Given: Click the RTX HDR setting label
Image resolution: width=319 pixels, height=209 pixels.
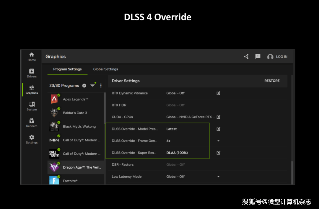Looking at the screenshot, I should [x=119, y=105].
